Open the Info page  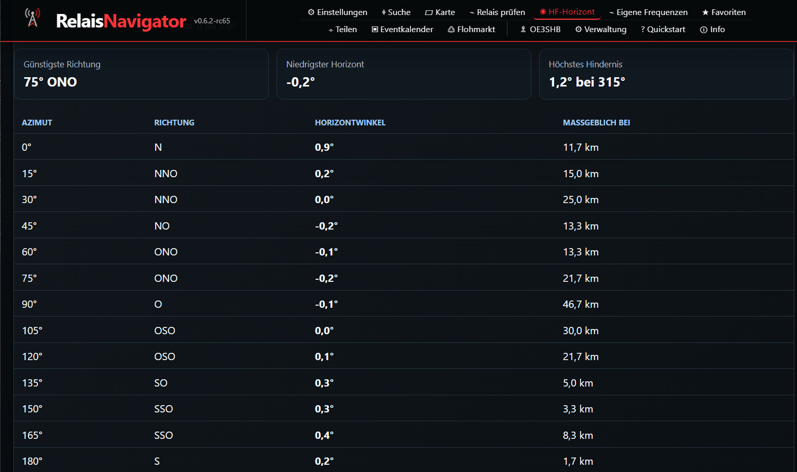pos(712,29)
